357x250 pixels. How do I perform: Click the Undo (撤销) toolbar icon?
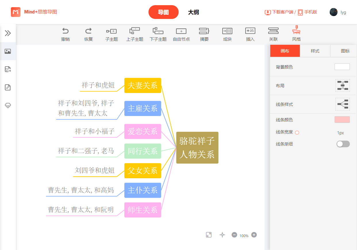click(65, 31)
